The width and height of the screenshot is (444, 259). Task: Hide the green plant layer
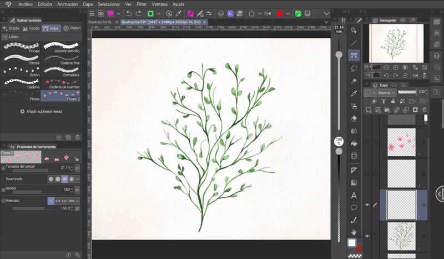coord(367,236)
